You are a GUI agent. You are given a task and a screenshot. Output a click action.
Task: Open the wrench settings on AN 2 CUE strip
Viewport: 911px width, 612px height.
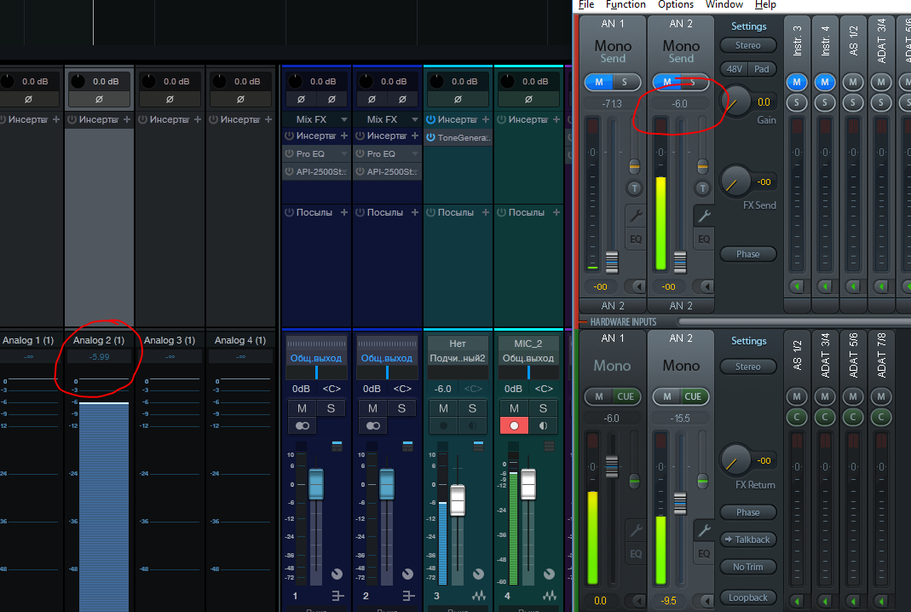coord(704,530)
